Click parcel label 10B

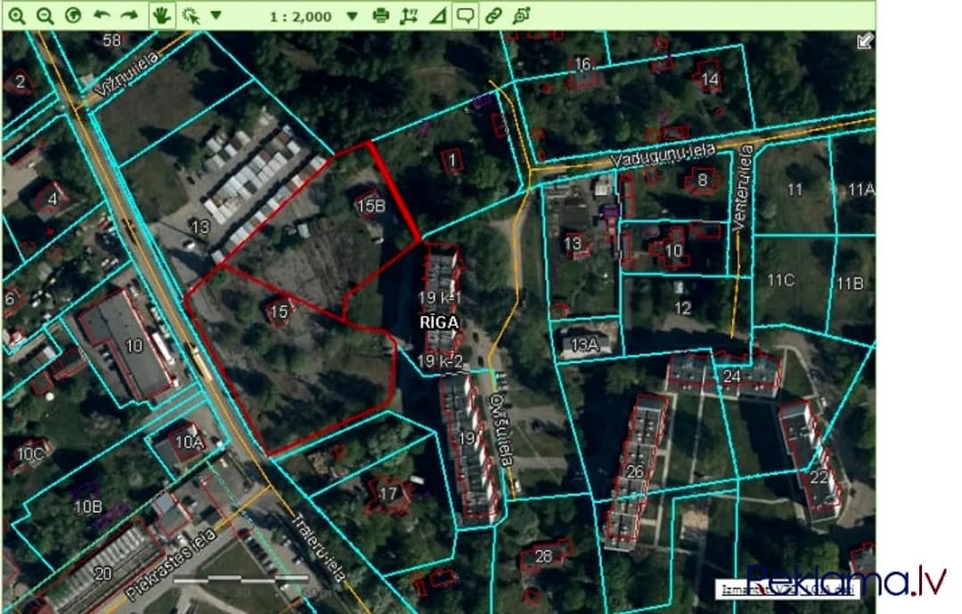[87, 506]
